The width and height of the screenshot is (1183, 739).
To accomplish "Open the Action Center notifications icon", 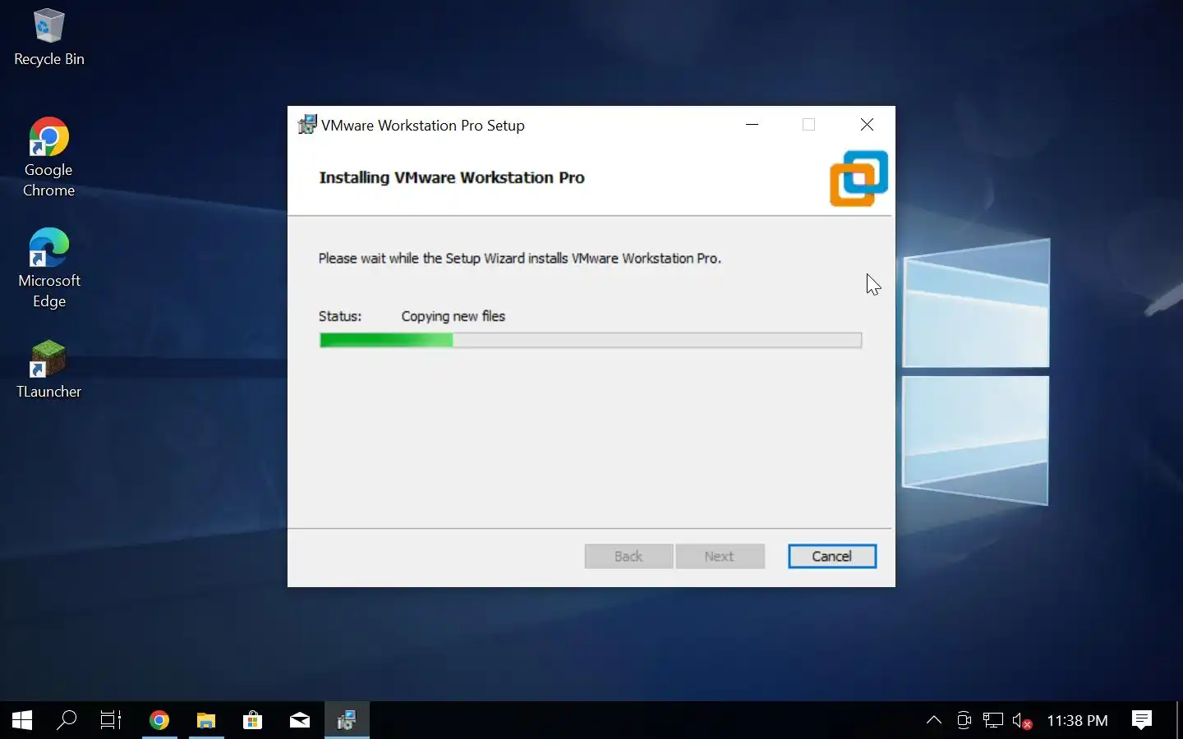I will point(1142,720).
